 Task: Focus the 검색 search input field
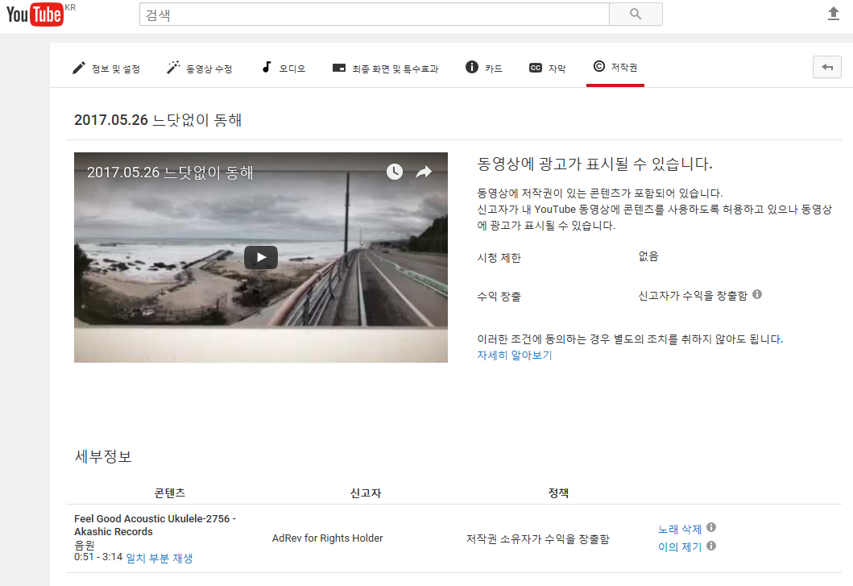(374, 15)
